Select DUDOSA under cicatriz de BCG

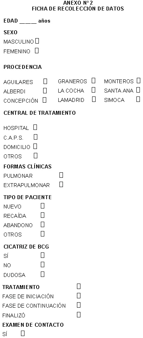click(43, 275)
